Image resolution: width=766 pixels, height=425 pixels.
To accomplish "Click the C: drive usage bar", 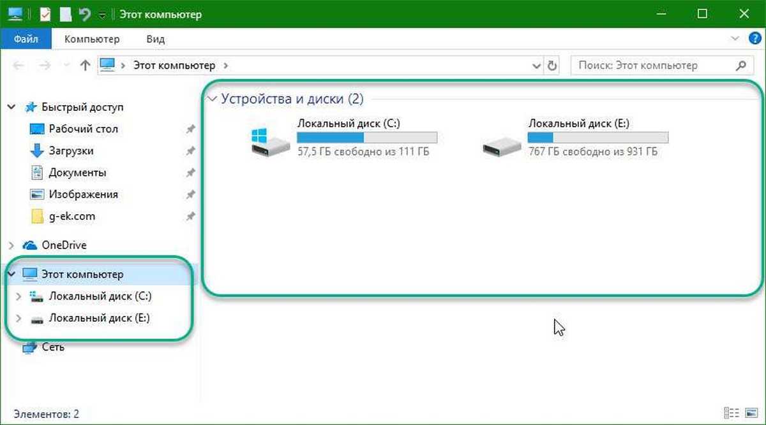I will pos(367,138).
